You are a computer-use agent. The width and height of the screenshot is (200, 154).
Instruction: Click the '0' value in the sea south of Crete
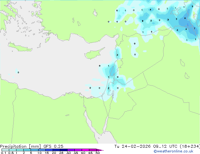click(18, 72)
